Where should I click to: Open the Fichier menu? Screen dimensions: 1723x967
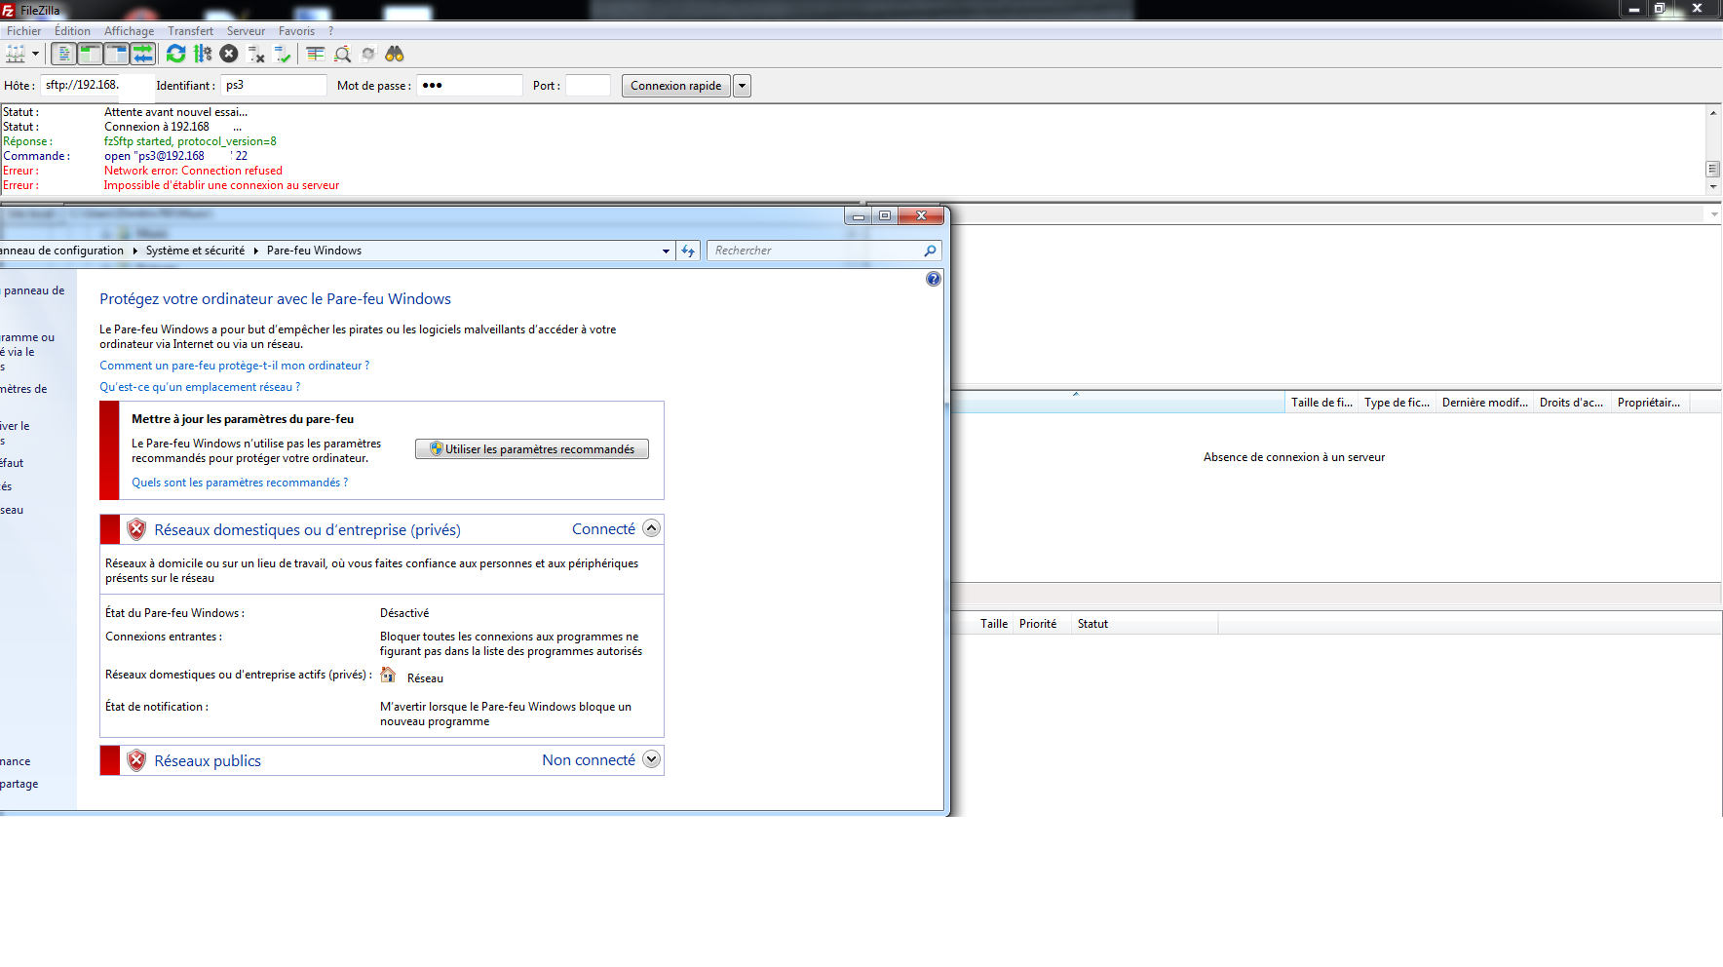pos(24,31)
